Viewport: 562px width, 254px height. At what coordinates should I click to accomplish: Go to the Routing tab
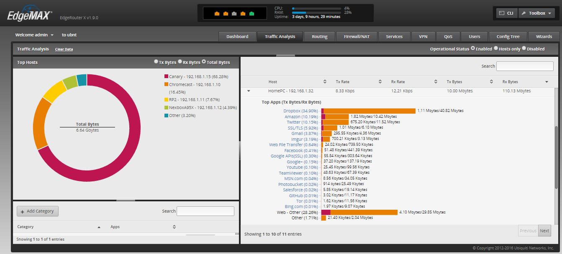(x=319, y=37)
